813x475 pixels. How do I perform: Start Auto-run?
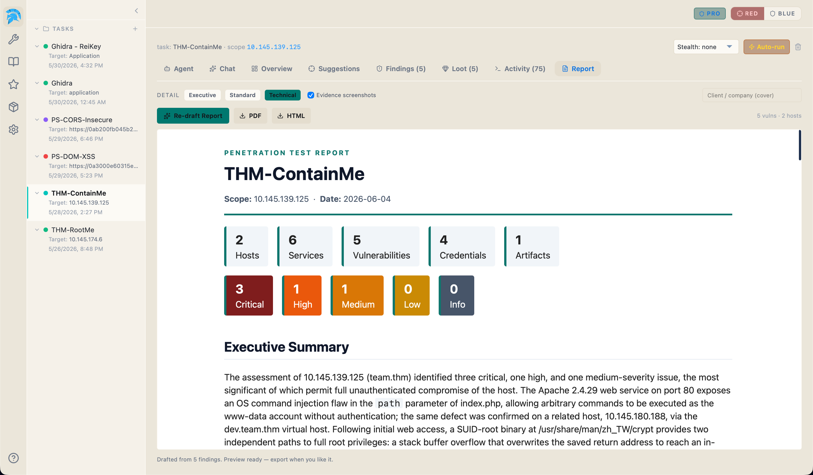(766, 47)
